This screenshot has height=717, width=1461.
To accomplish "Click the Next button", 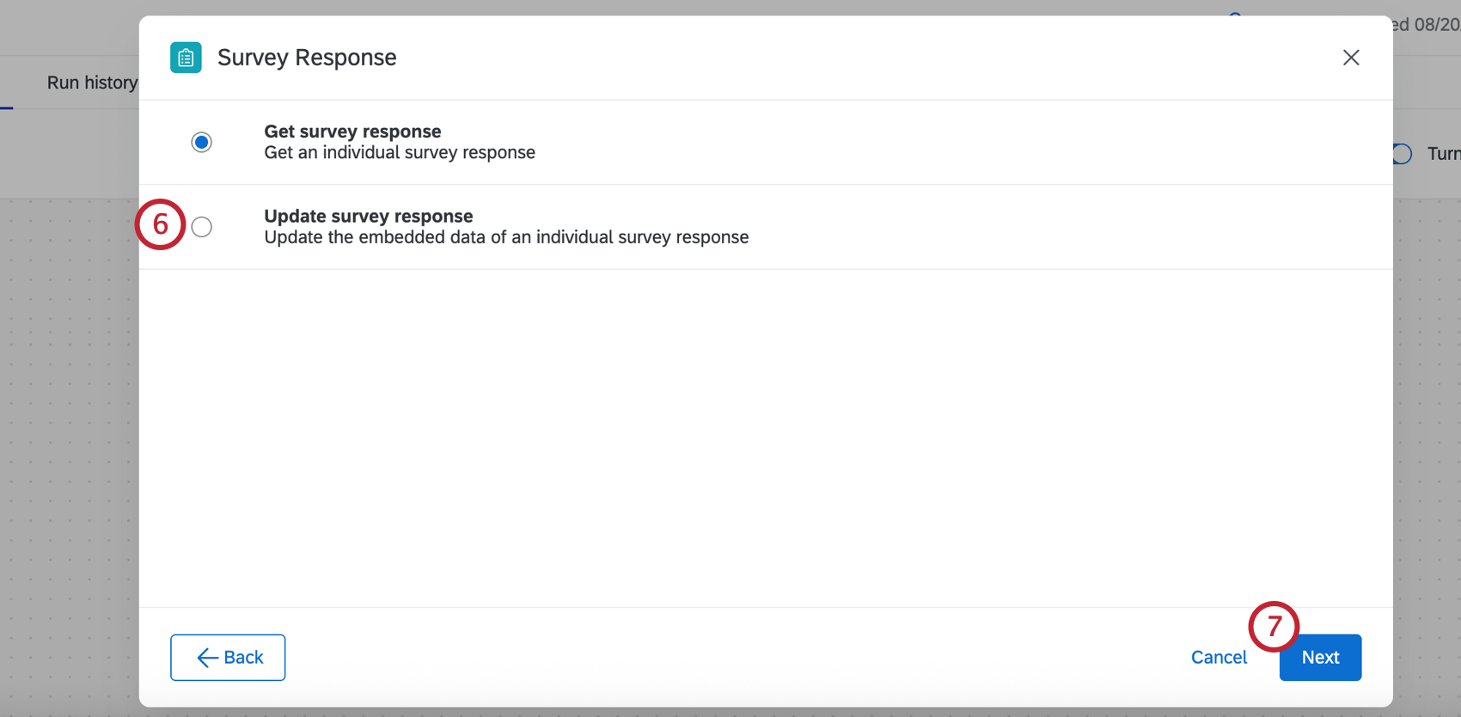I will click(1320, 657).
